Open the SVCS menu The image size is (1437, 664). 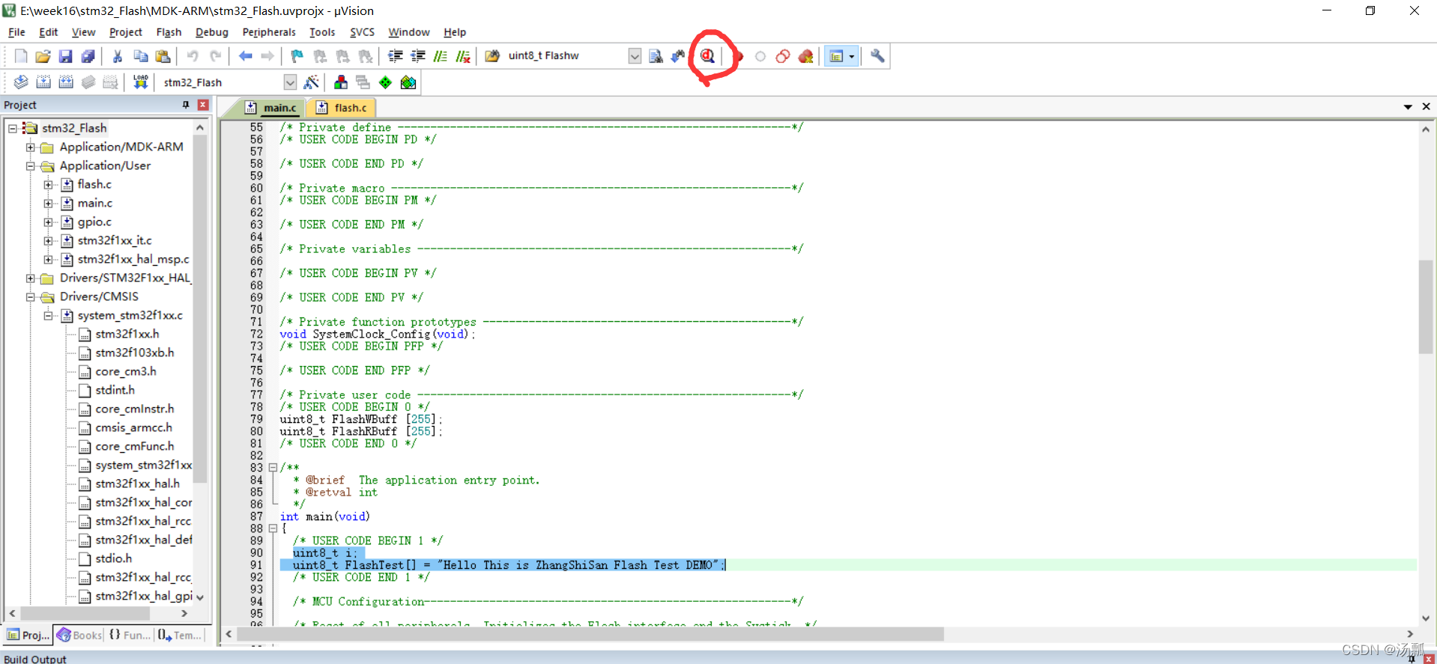click(362, 32)
